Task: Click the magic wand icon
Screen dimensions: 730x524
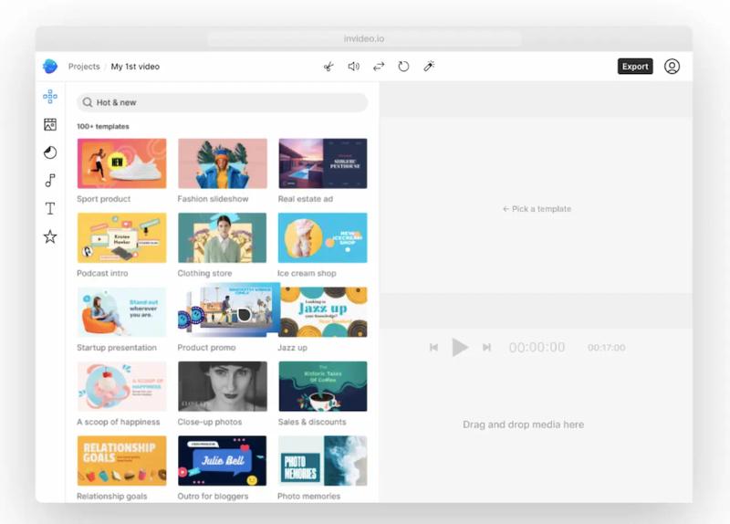Action: click(x=429, y=67)
